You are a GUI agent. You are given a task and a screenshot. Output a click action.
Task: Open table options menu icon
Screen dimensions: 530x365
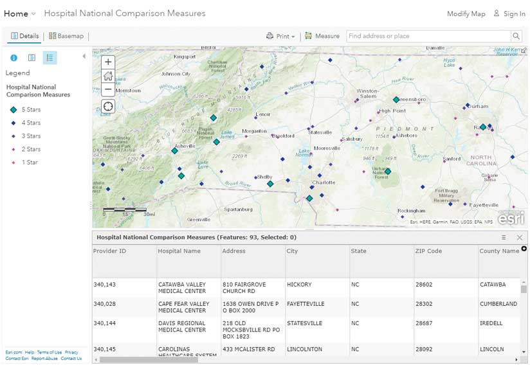[x=504, y=237]
